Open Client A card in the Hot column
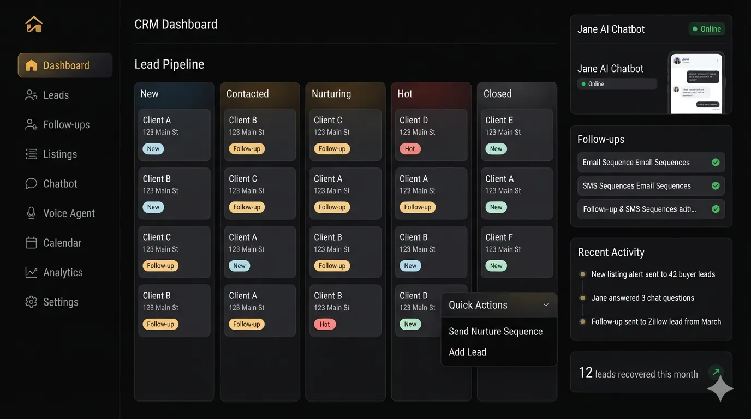 coord(431,193)
